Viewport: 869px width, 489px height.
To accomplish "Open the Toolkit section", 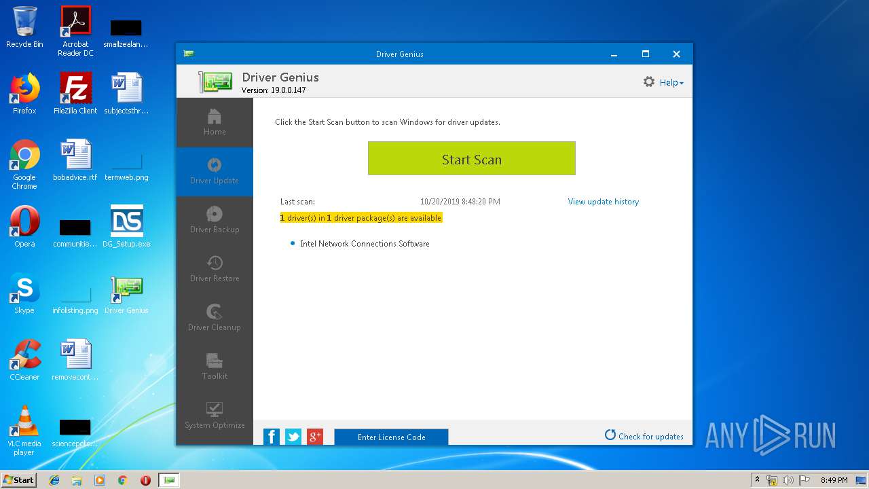I will click(x=215, y=367).
